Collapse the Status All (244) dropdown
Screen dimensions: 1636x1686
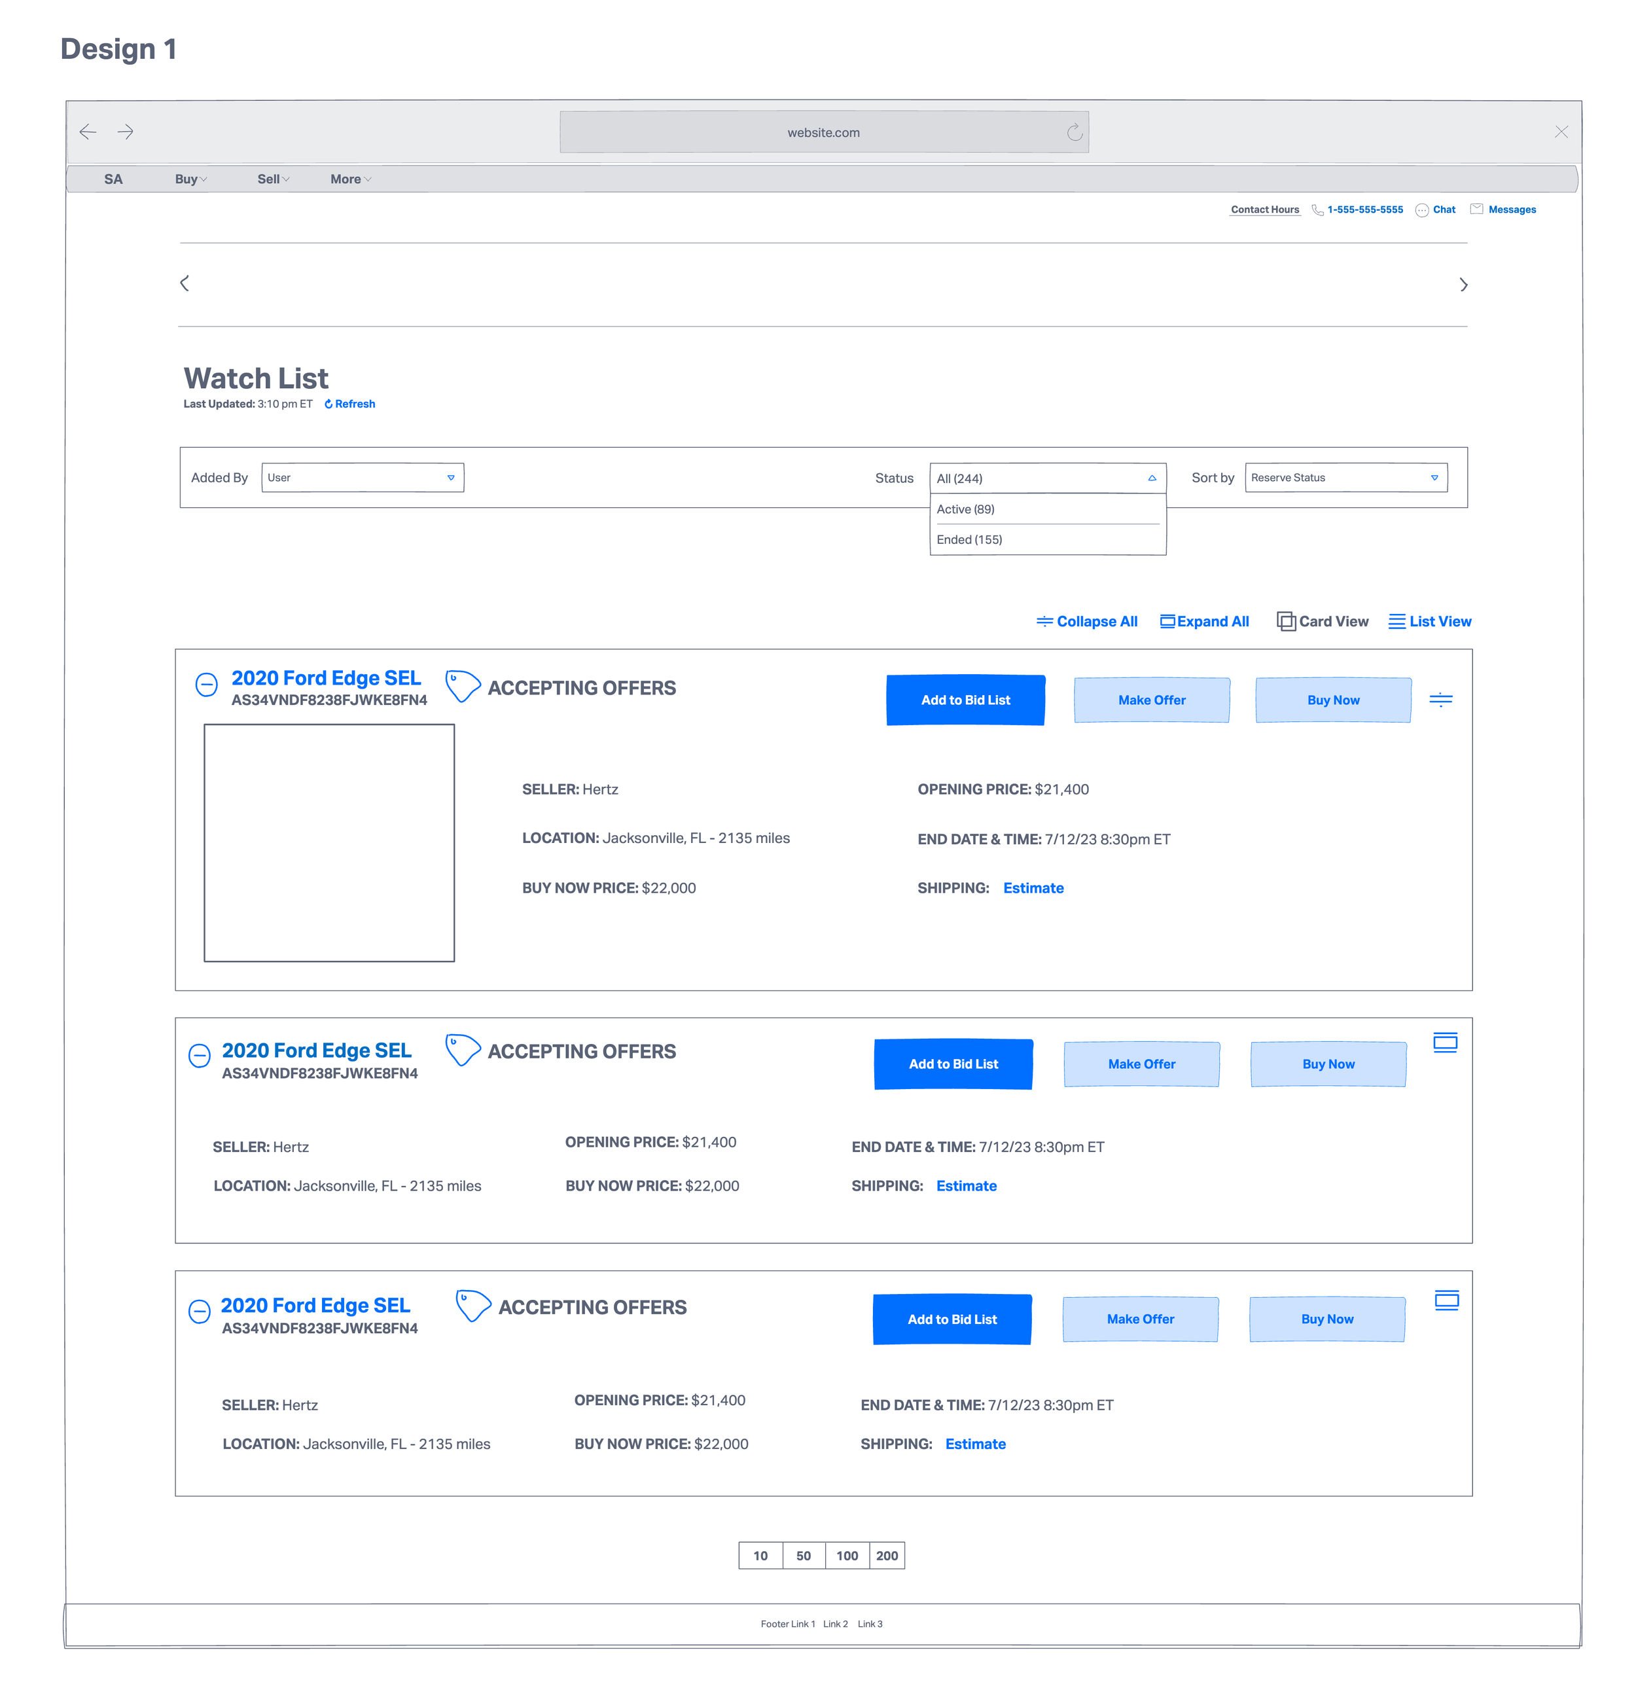coord(1048,478)
